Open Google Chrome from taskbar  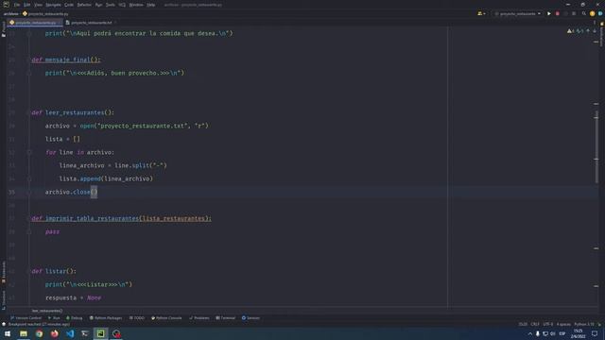click(39, 333)
